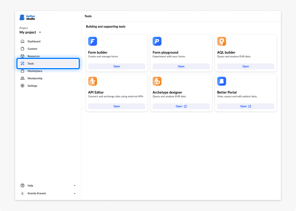Image resolution: width=296 pixels, height=211 pixels.
Task: Click the Kseniia Kravets avatar icon
Action: 22,193
